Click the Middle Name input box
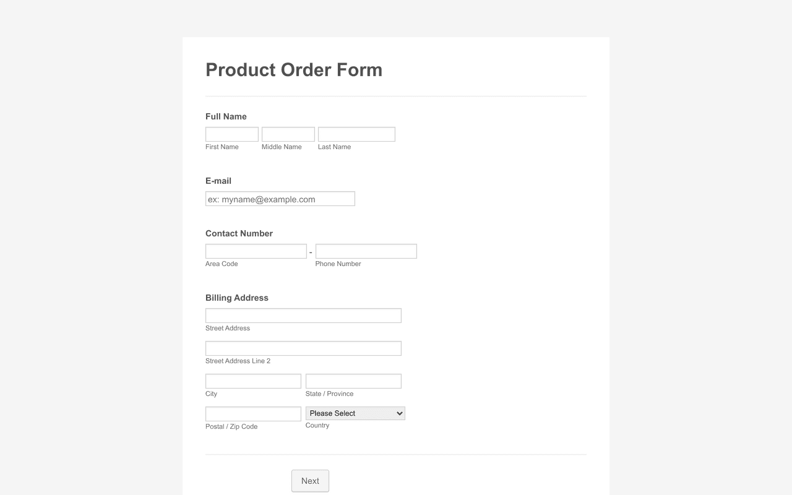Image resolution: width=792 pixels, height=495 pixels. tap(288, 134)
